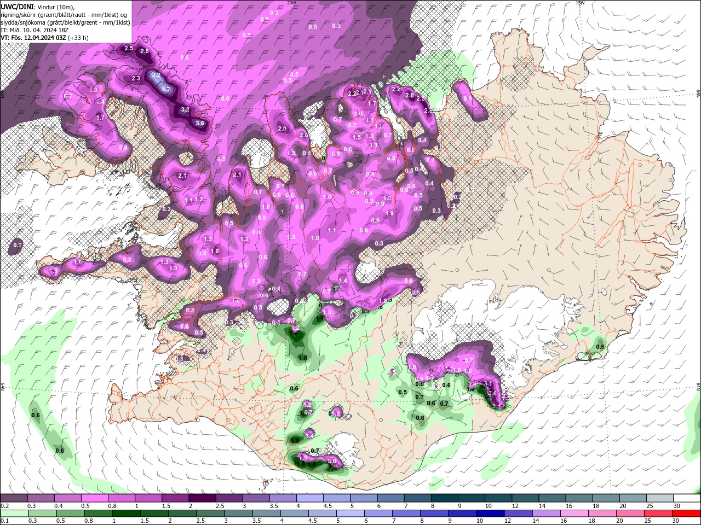The width and height of the screenshot is (701, 525).
Task: Select the pale green 0.1–0.3 rain swatch
Action: tap(14, 514)
